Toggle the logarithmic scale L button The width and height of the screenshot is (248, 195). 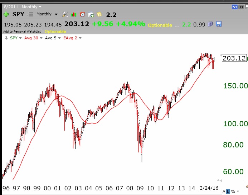pyautogui.click(x=228, y=191)
